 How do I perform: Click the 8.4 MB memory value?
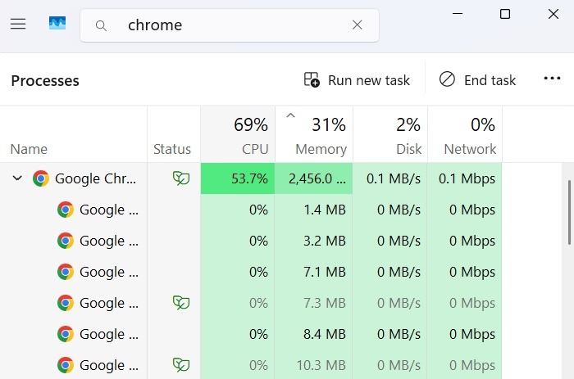tap(325, 334)
